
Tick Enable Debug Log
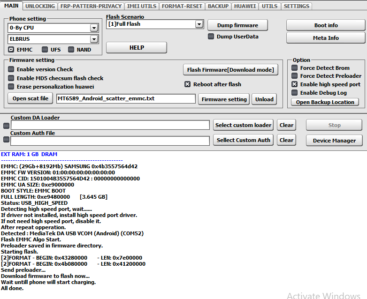(294, 93)
